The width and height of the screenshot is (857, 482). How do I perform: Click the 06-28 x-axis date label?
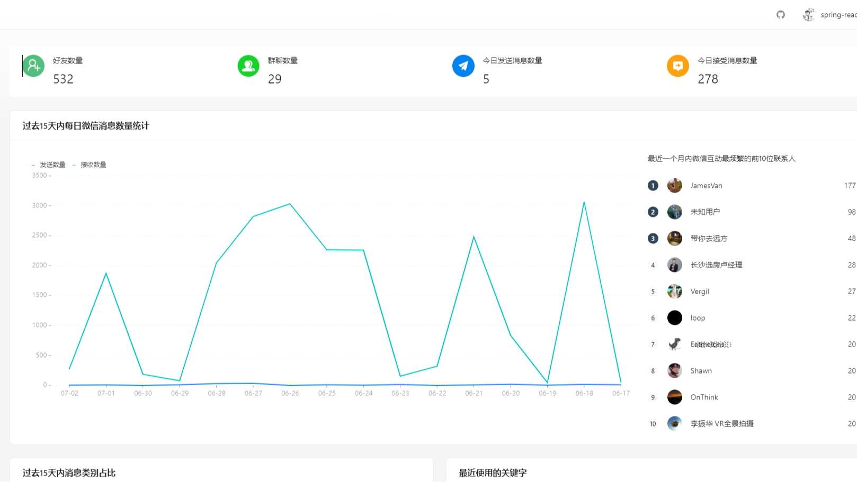(x=217, y=393)
